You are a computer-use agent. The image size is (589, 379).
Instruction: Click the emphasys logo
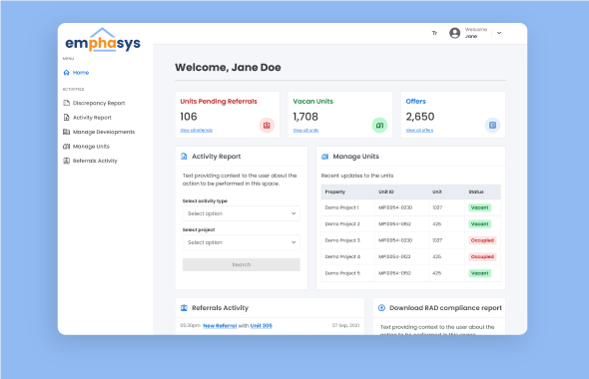coord(103,40)
